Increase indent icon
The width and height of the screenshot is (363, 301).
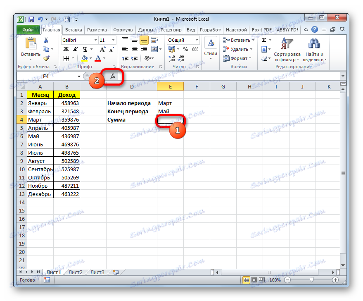[135, 58]
